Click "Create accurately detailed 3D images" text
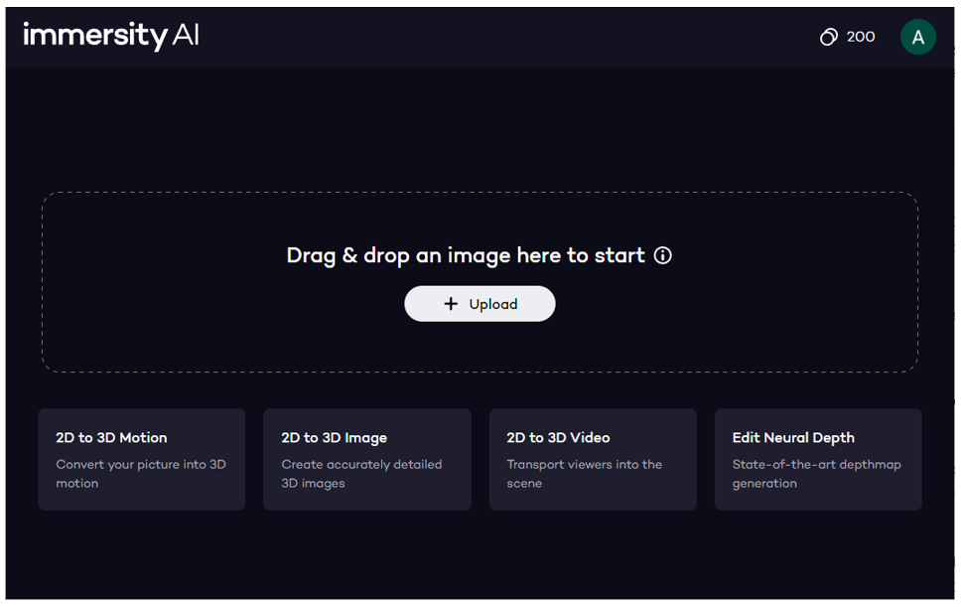This screenshot has width=961, height=607. (361, 473)
